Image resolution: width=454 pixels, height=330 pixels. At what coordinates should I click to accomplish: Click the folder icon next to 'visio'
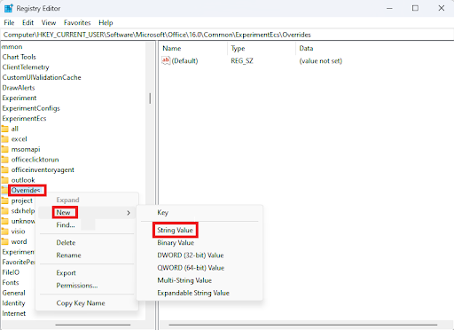coord(5,232)
